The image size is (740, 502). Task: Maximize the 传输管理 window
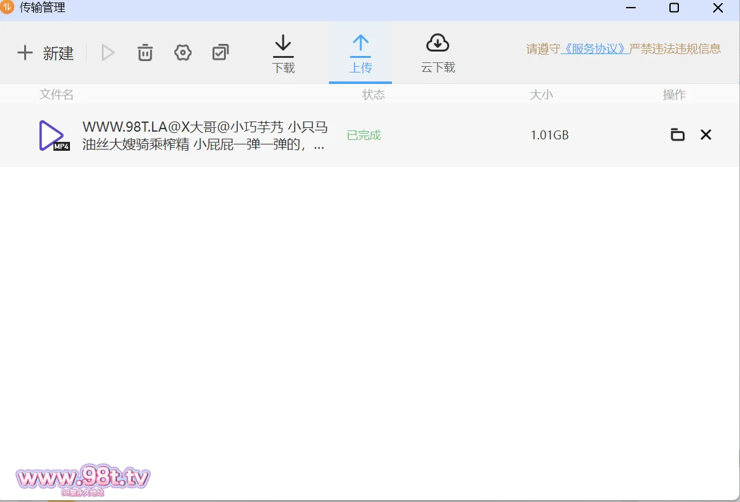674,8
